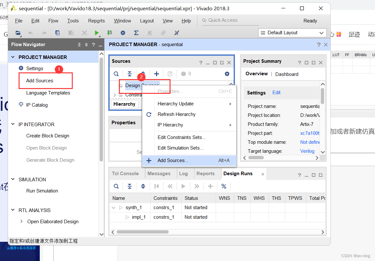The height and width of the screenshot is (261, 375).
Task: Click the IP Catalog icon
Action: [x=21, y=105]
